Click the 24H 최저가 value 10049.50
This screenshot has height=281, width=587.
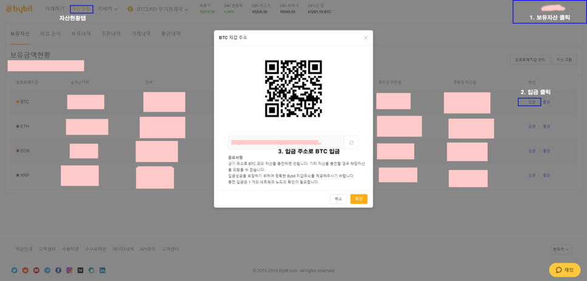[x=287, y=12]
